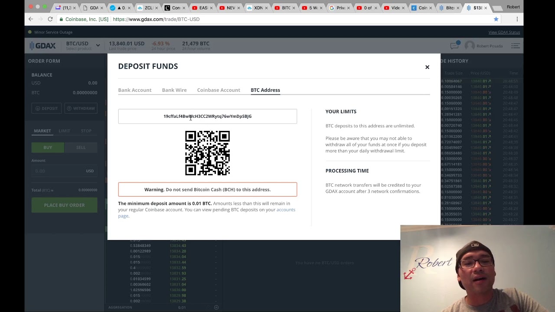The width and height of the screenshot is (555, 312).
Task: Click the Deposit button in order form
Action: pos(47,108)
